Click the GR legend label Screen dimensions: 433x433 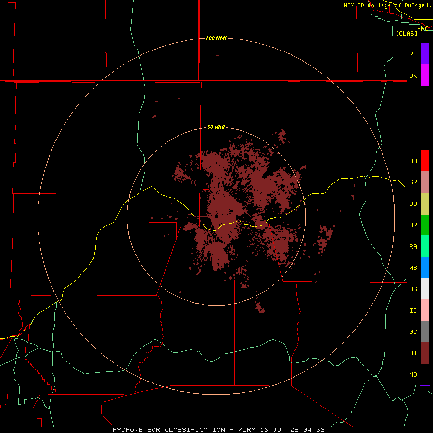[413, 182]
